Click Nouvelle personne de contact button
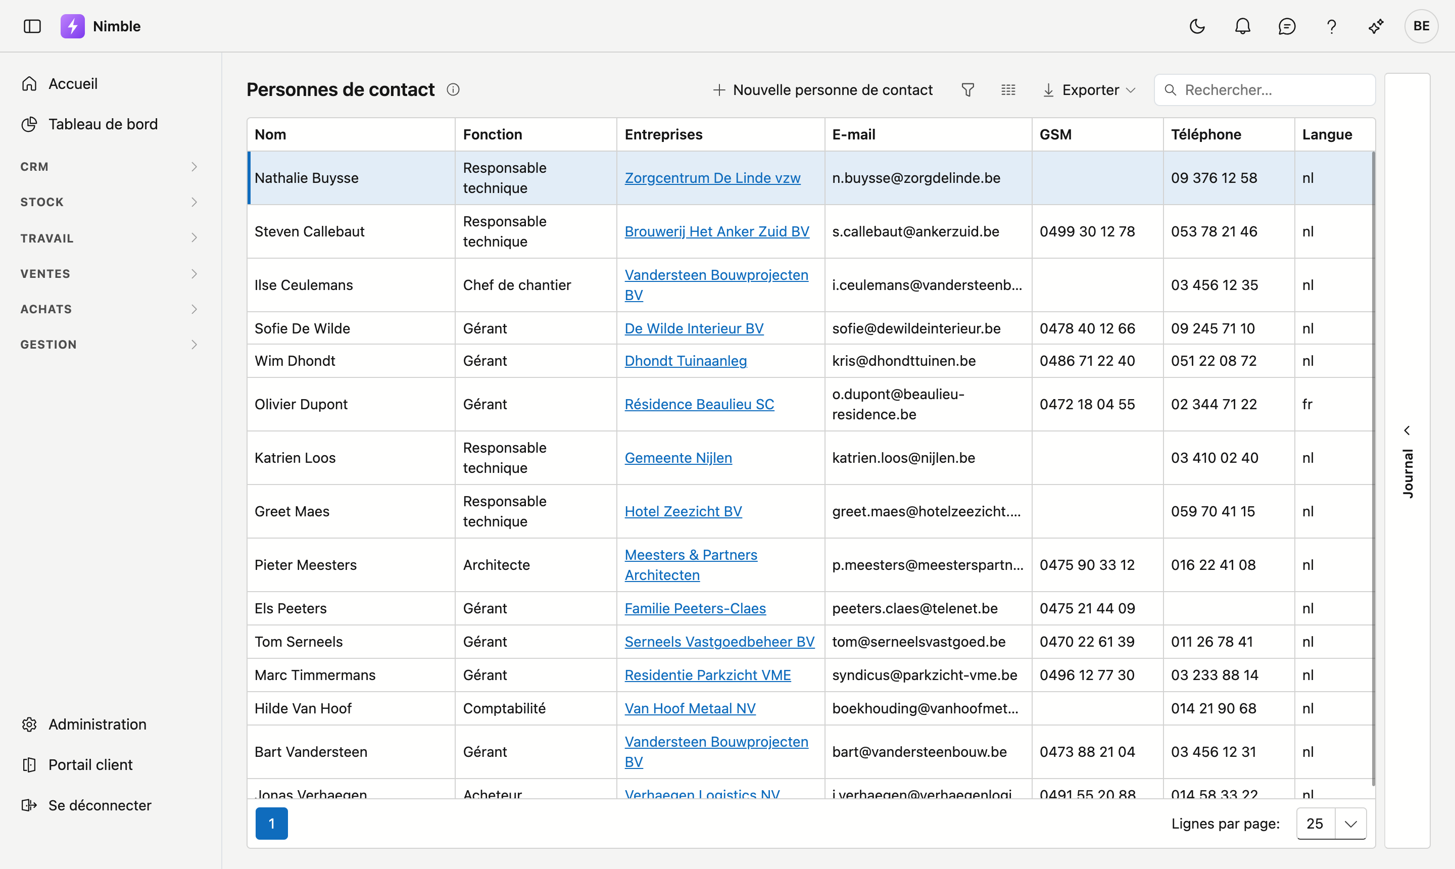This screenshot has height=869, width=1455. tap(822, 89)
